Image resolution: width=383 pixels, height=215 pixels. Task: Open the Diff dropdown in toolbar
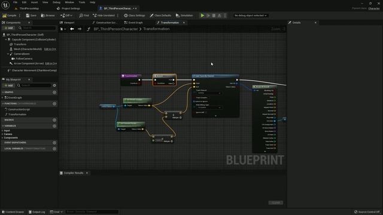pyautogui.click(x=66, y=16)
